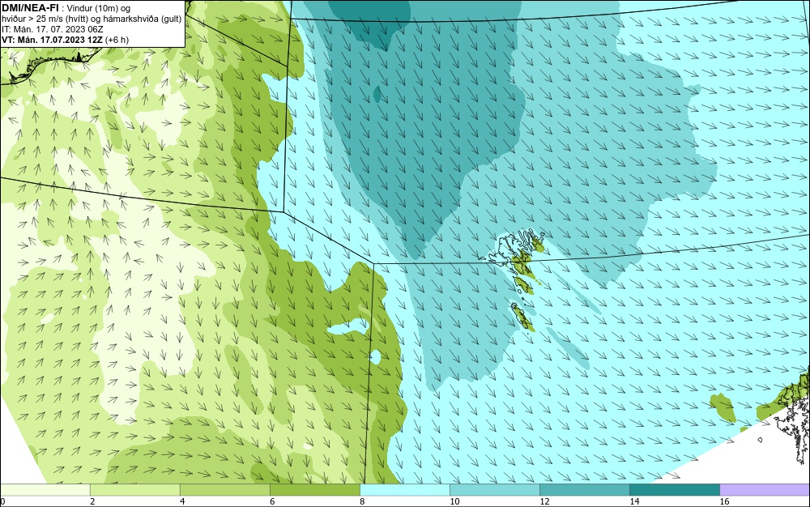
Task: Click the legend value '2'
Action: coord(92,501)
